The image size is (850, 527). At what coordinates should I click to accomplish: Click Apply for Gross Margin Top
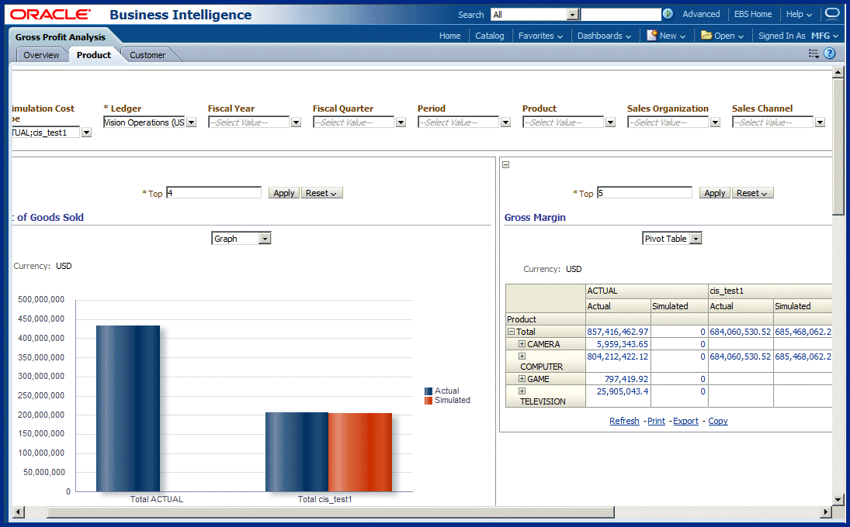pos(714,193)
